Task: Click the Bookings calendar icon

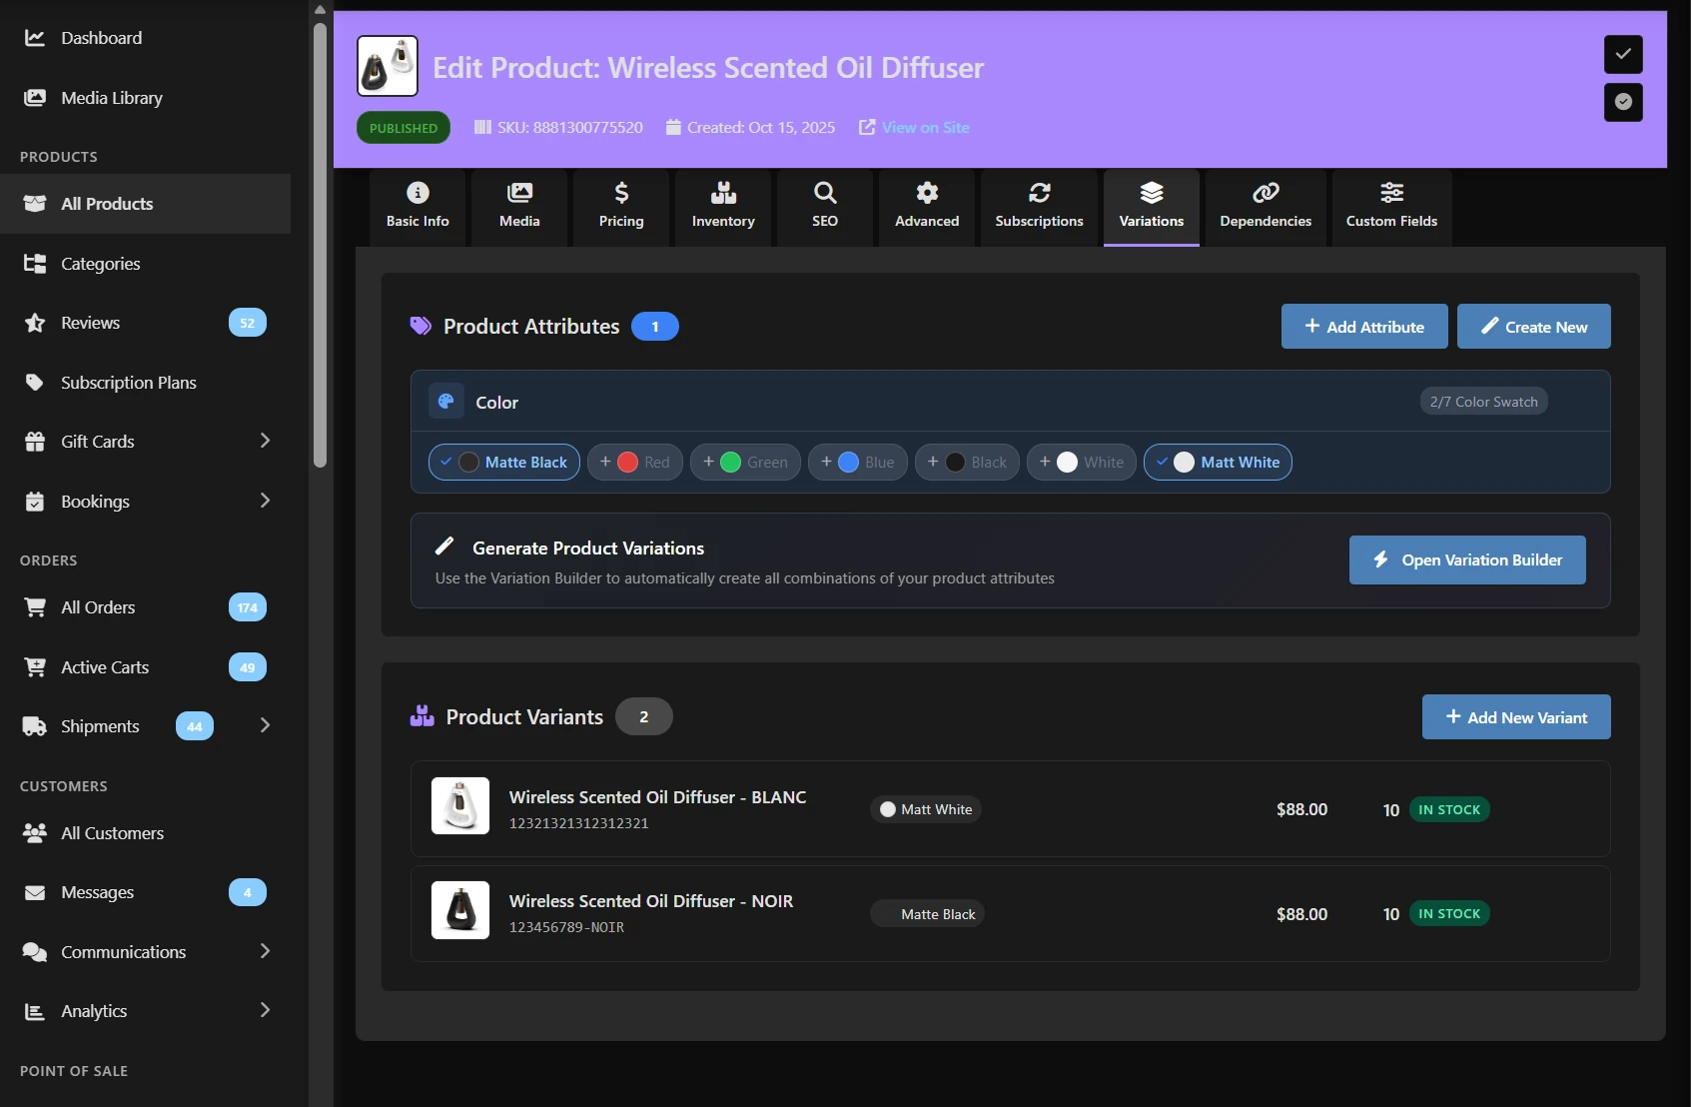Action: click(x=35, y=502)
